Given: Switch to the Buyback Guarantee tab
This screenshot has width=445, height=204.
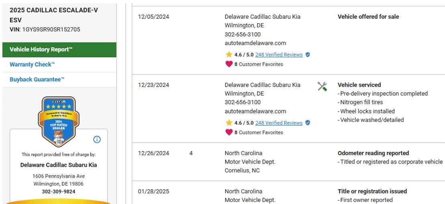Looking at the screenshot, I should [x=37, y=79].
